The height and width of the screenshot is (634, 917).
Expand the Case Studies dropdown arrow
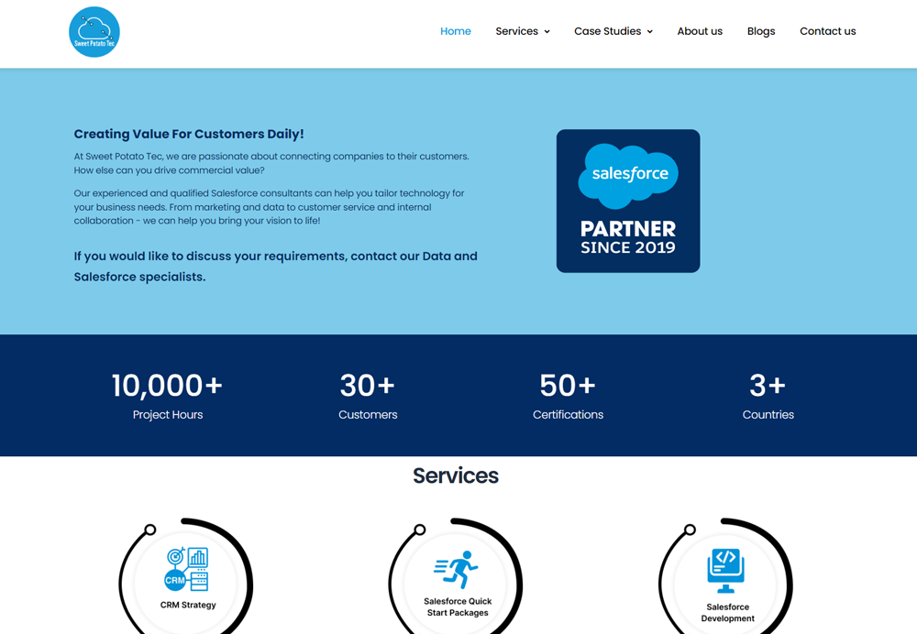point(650,31)
